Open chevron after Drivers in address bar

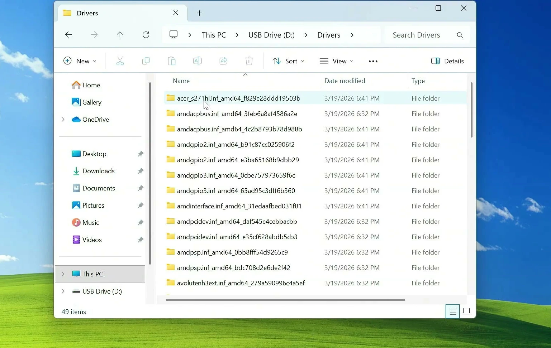tap(352, 35)
